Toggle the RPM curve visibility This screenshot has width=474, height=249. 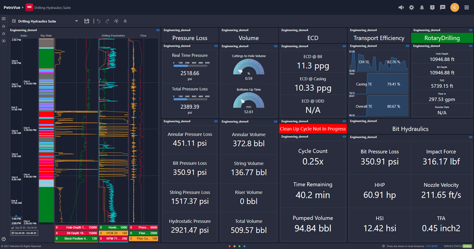point(113,238)
